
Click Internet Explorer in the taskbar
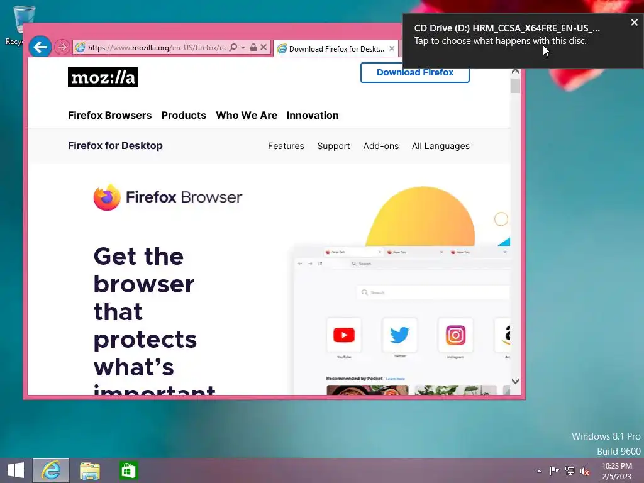pyautogui.click(x=51, y=470)
